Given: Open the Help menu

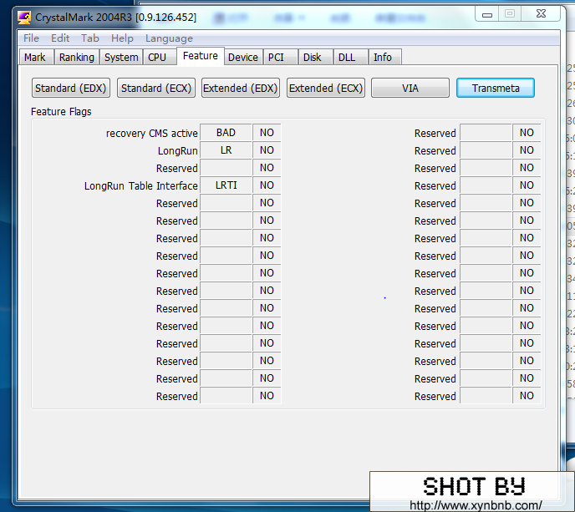Looking at the screenshot, I should (123, 38).
